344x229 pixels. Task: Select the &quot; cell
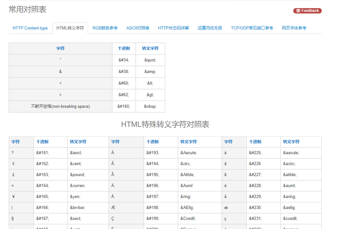click(150, 60)
